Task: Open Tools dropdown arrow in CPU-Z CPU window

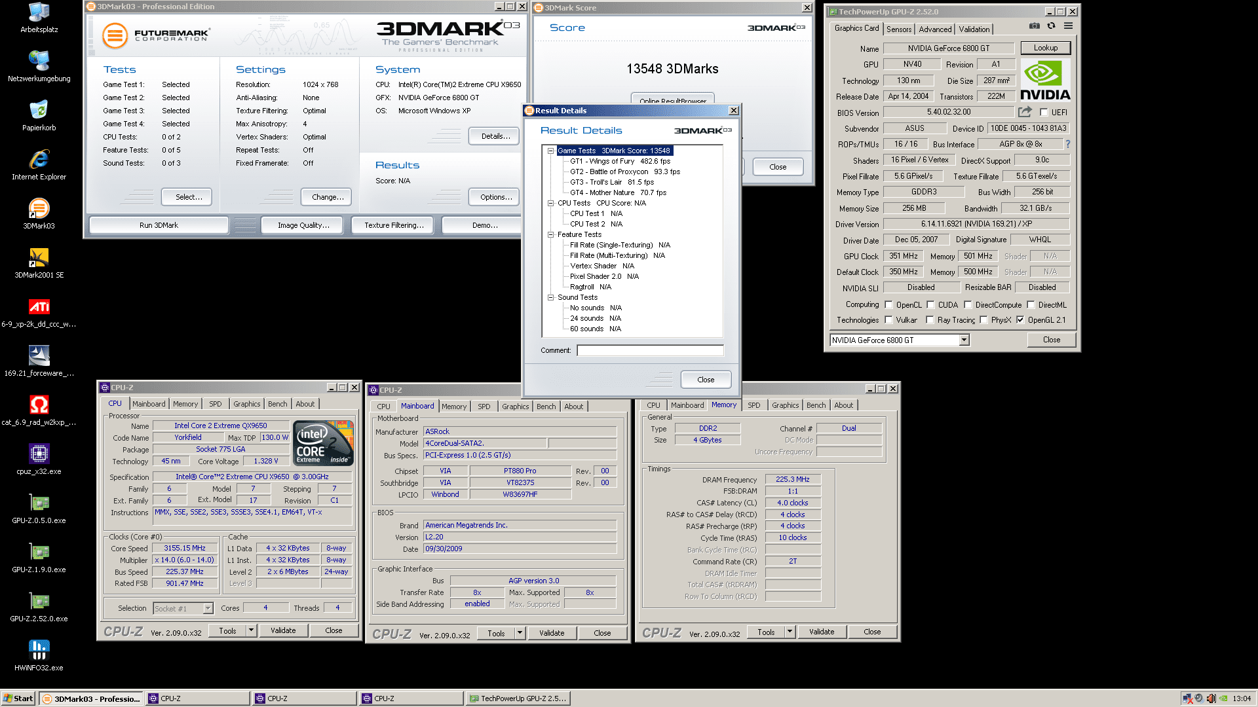Action: pos(251,630)
